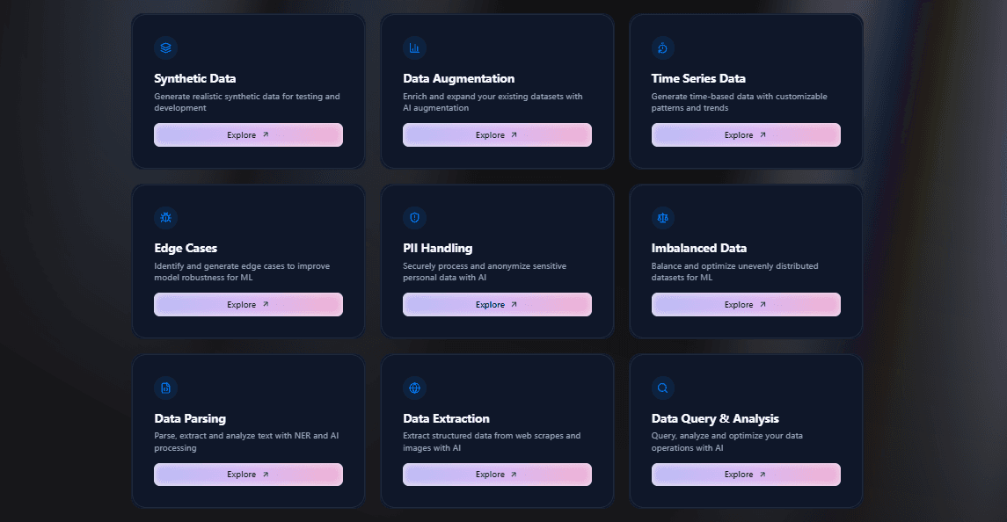Open Explore for Data Parsing
1007x522 pixels.
click(248, 475)
